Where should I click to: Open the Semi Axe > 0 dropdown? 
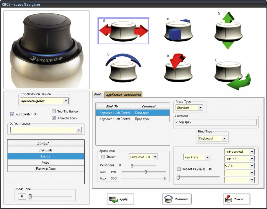coord(143,157)
